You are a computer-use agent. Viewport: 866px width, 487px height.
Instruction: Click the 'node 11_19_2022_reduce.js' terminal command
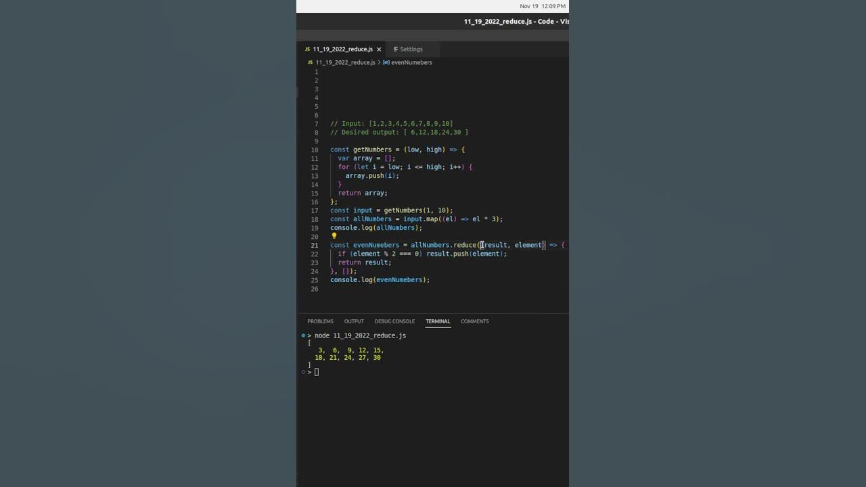tap(360, 335)
